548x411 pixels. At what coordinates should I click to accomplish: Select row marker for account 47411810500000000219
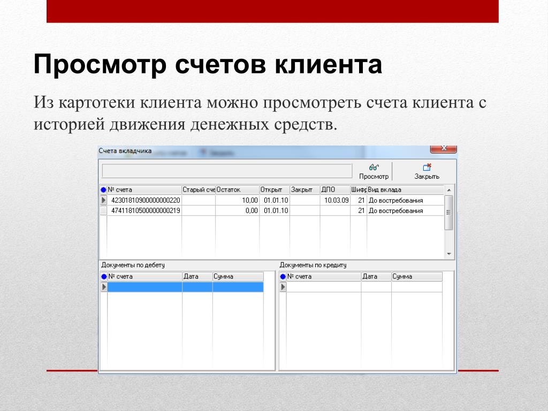(103, 210)
